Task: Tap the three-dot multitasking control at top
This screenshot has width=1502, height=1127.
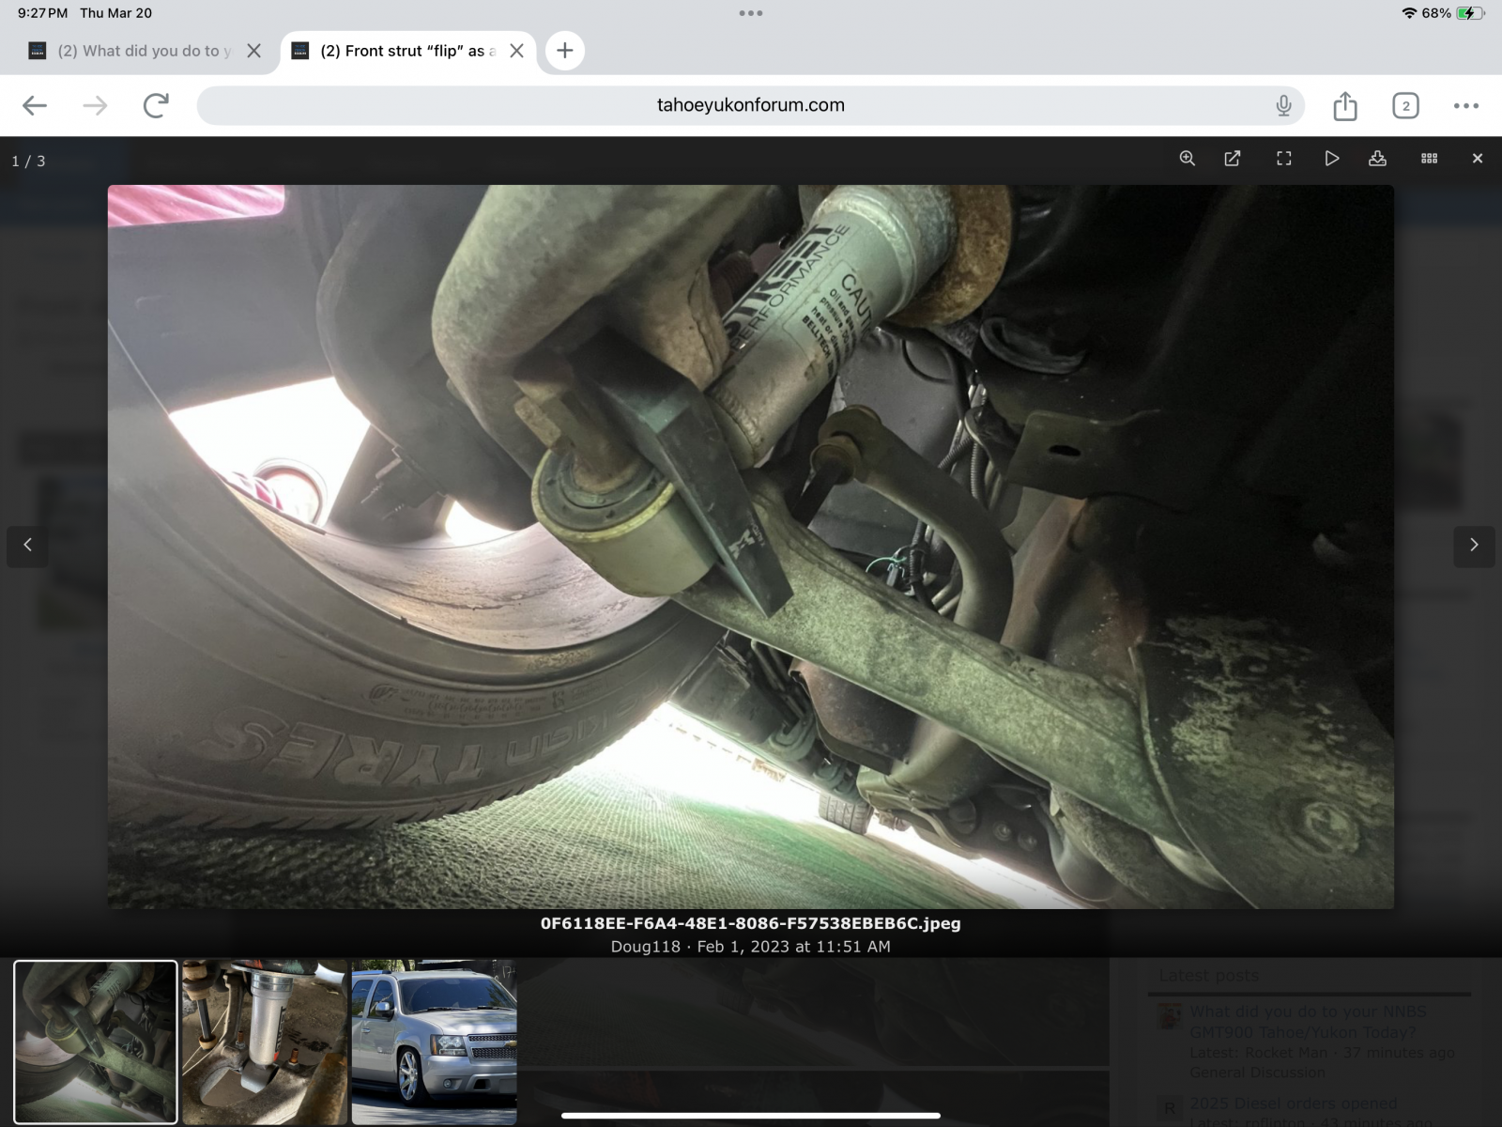Action: coord(750,13)
